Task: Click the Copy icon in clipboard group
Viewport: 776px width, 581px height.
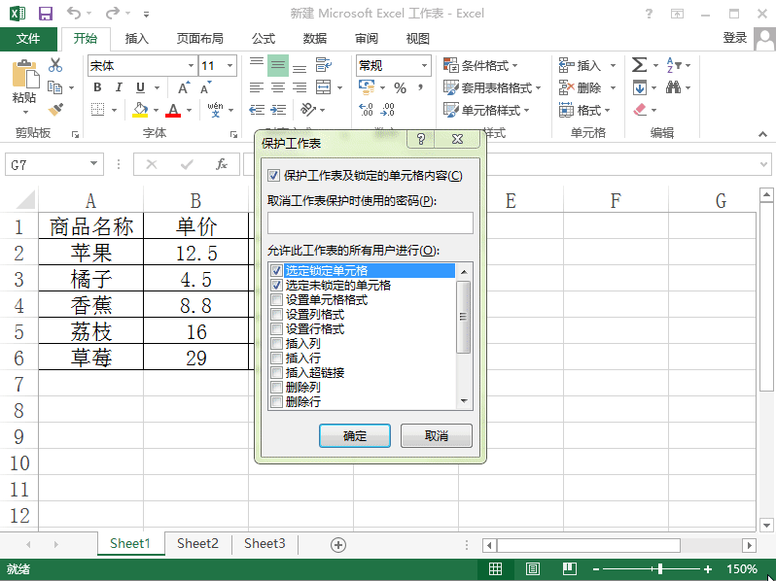Action: pyautogui.click(x=54, y=87)
